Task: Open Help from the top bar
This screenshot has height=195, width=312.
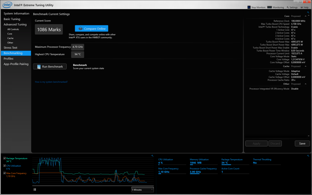Action: pyautogui.click(x=304, y=7)
